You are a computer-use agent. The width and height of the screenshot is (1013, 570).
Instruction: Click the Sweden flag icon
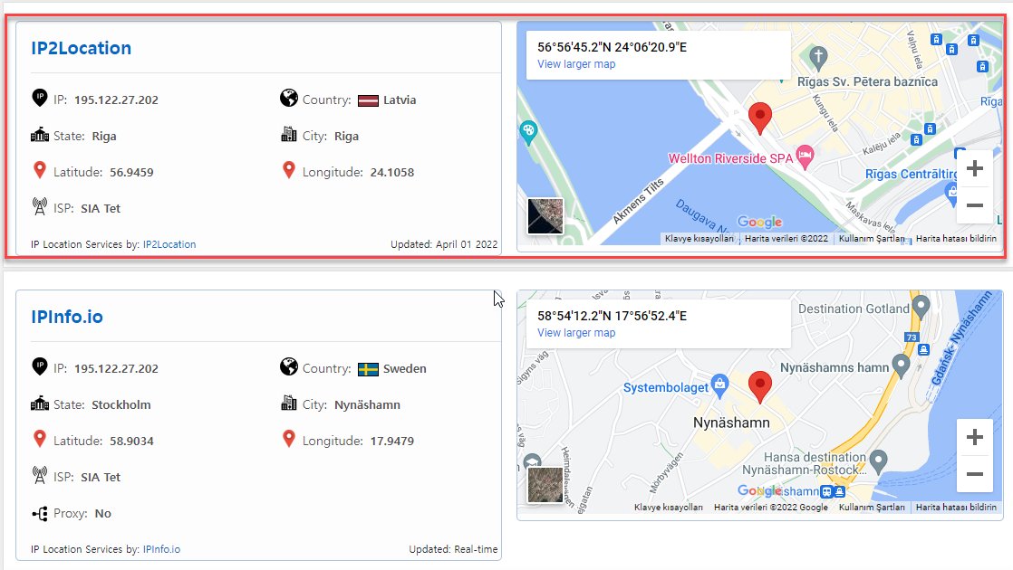[368, 369]
